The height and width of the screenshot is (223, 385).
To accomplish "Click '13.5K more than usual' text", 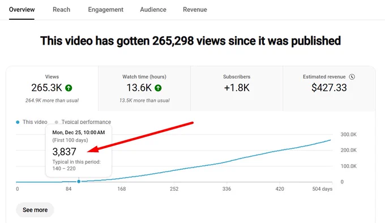I will [144, 100].
